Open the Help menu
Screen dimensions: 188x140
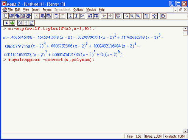pyautogui.click(x=102, y=10)
